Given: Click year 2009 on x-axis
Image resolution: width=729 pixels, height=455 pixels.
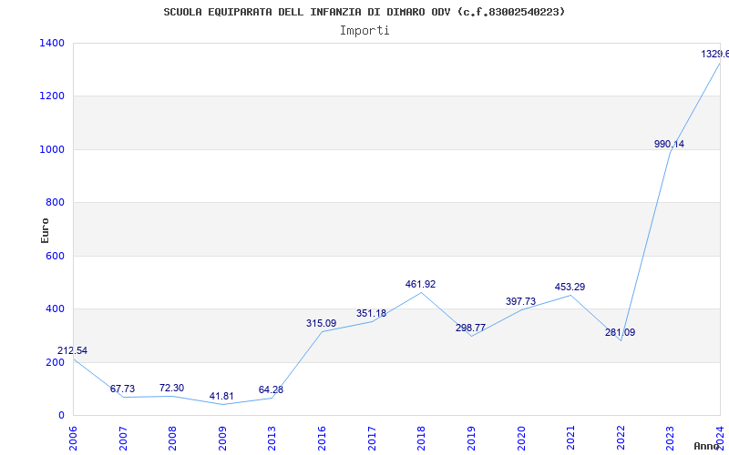Looking at the screenshot, I should point(222,439).
